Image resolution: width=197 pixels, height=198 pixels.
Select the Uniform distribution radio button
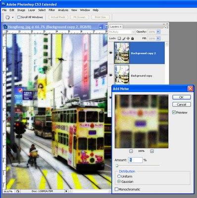119,176
